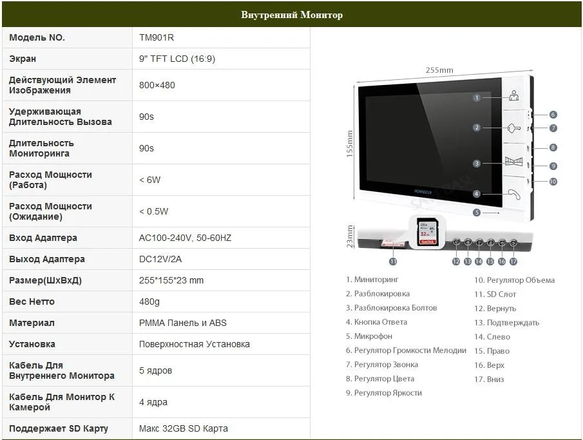Click 'Кабель Для Монитор К Камерой' label
The width and height of the screenshot is (583, 440).
pos(62,402)
